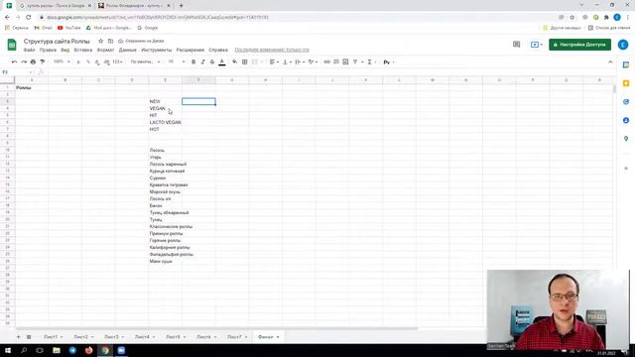Open Keep in the side panel
The height and width of the screenshot is (357, 635).
(x=626, y=83)
